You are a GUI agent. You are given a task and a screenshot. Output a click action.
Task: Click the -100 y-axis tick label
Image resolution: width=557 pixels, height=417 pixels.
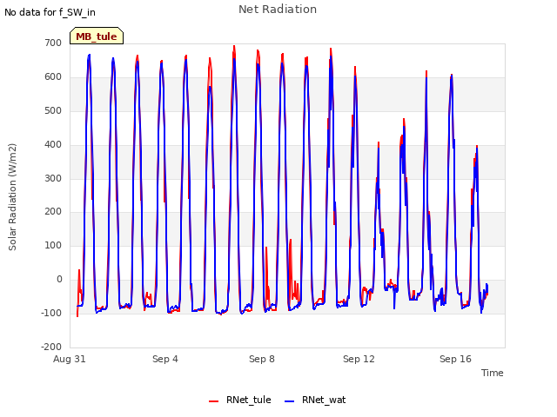[51, 313]
